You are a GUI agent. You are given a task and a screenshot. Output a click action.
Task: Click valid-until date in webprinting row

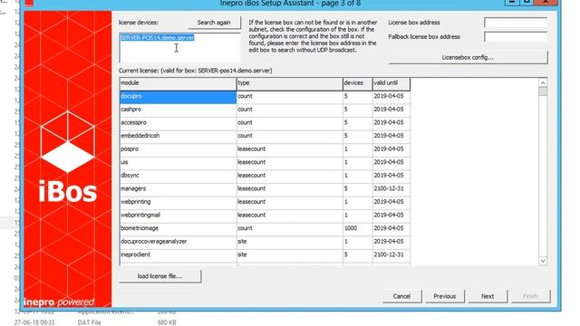(x=389, y=202)
